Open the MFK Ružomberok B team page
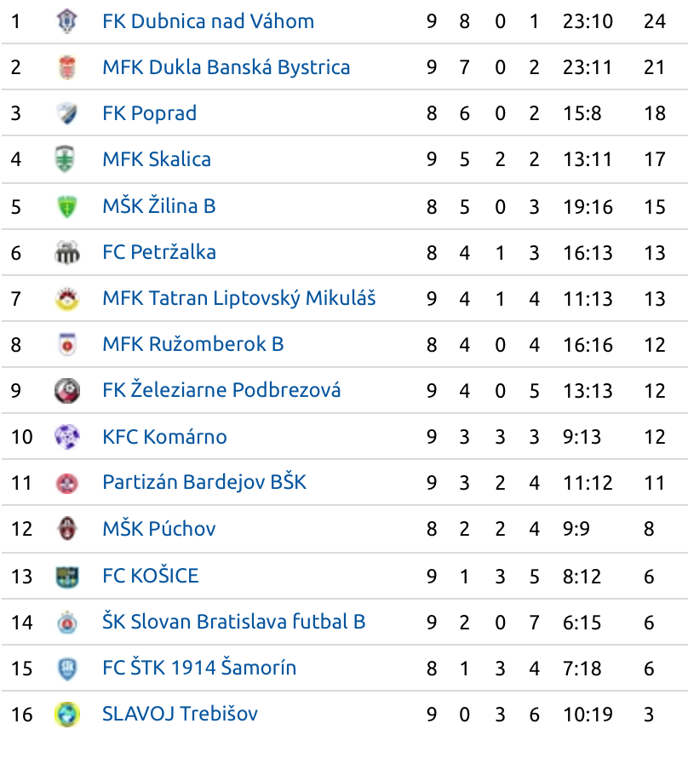Screen dimensions: 688x758 click(x=193, y=344)
